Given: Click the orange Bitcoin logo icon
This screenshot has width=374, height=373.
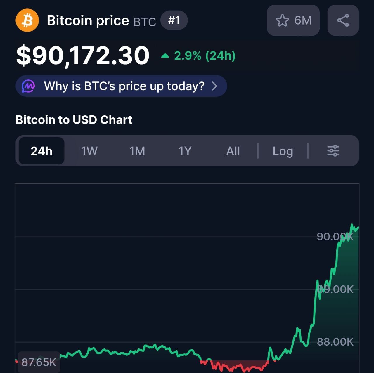Looking at the screenshot, I should pos(27,20).
